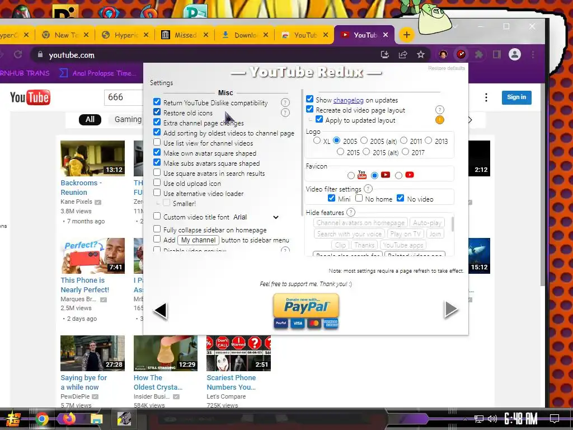Open the YouTube Redux extension icon
Image resolution: width=573 pixels, height=430 pixels.
coord(461,54)
